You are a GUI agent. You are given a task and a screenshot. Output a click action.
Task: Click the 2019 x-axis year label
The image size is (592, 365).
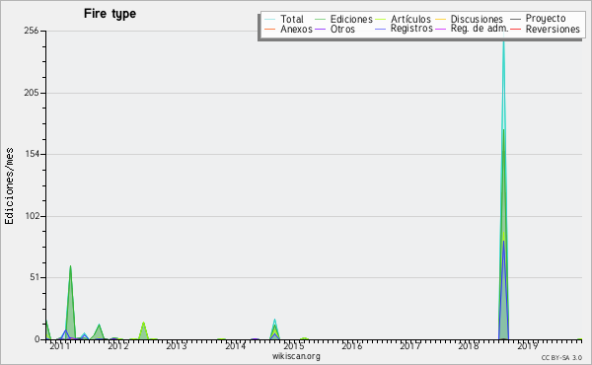pyautogui.click(x=528, y=346)
